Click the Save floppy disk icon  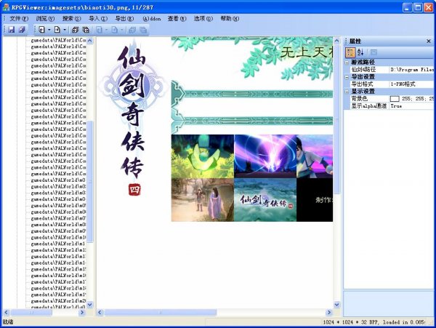(x=12, y=30)
